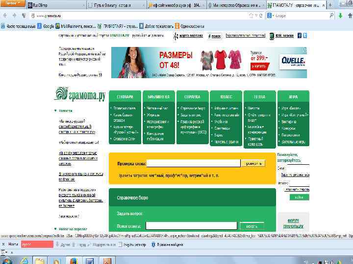
Task: Switch to the RusClimo tab
Action: pyautogui.click(x=56, y=5)
